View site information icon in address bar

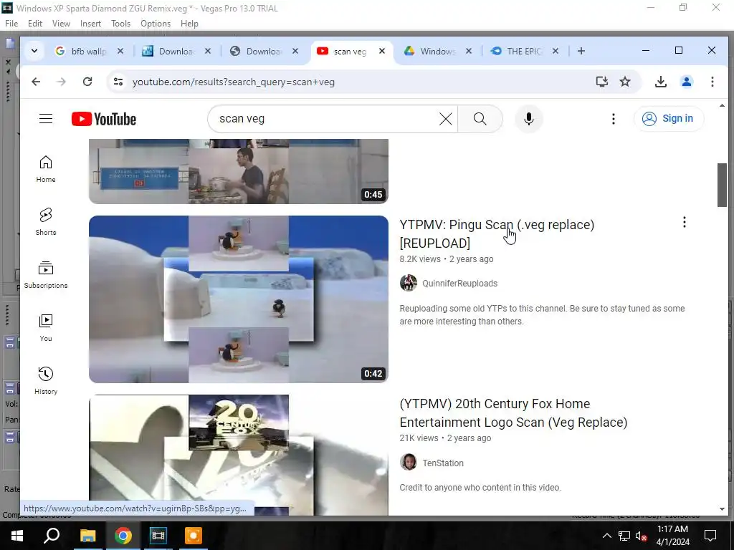pos(118,82)
